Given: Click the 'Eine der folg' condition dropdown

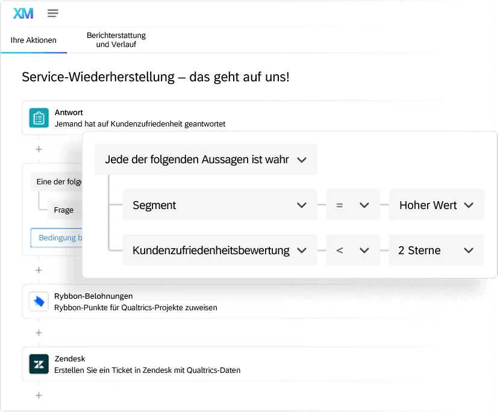Looking at the screenshot, I should (x=57, y=182).
